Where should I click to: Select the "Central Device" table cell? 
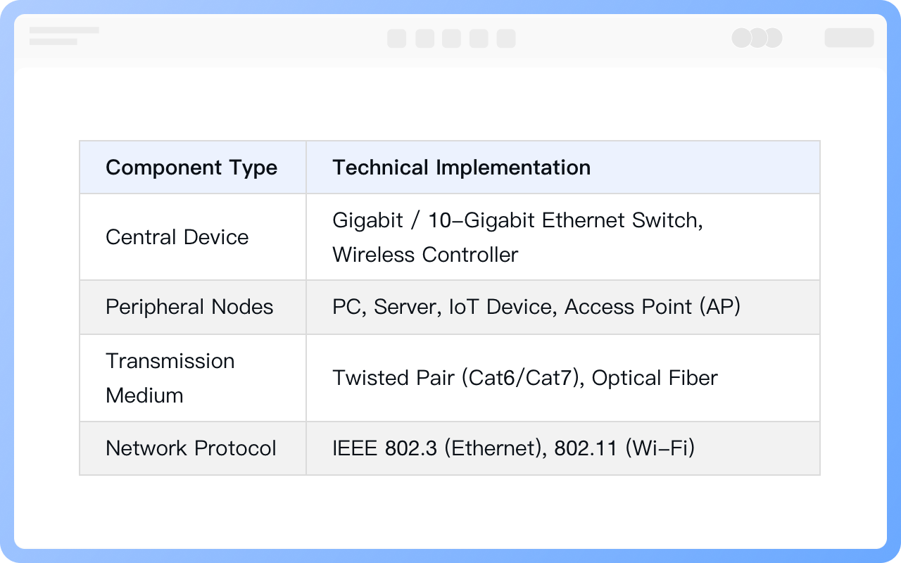click(177, 237)
